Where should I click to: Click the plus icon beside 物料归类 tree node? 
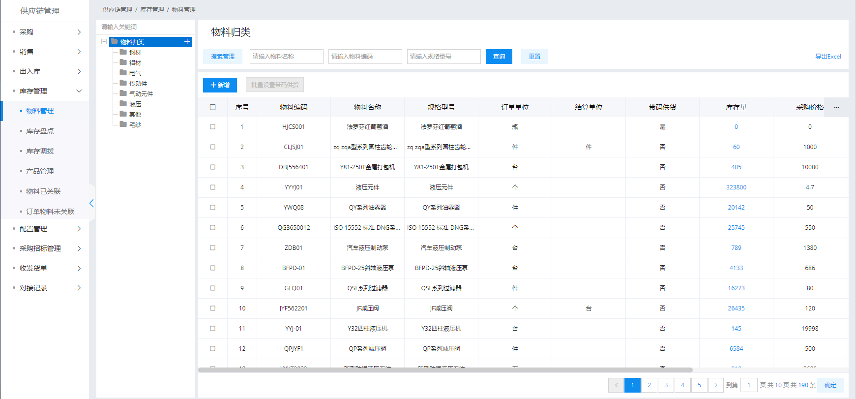187,42
